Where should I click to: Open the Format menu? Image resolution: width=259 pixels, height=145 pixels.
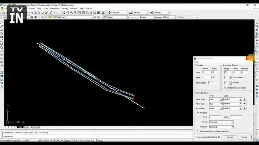(32, 8)
